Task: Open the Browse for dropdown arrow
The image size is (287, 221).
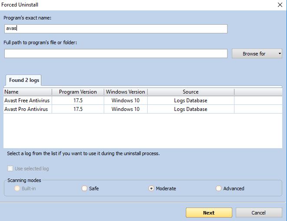Action: 280,54
